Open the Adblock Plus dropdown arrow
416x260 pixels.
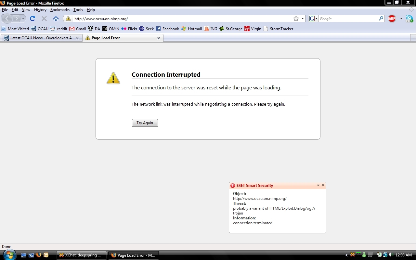[401, 19]
